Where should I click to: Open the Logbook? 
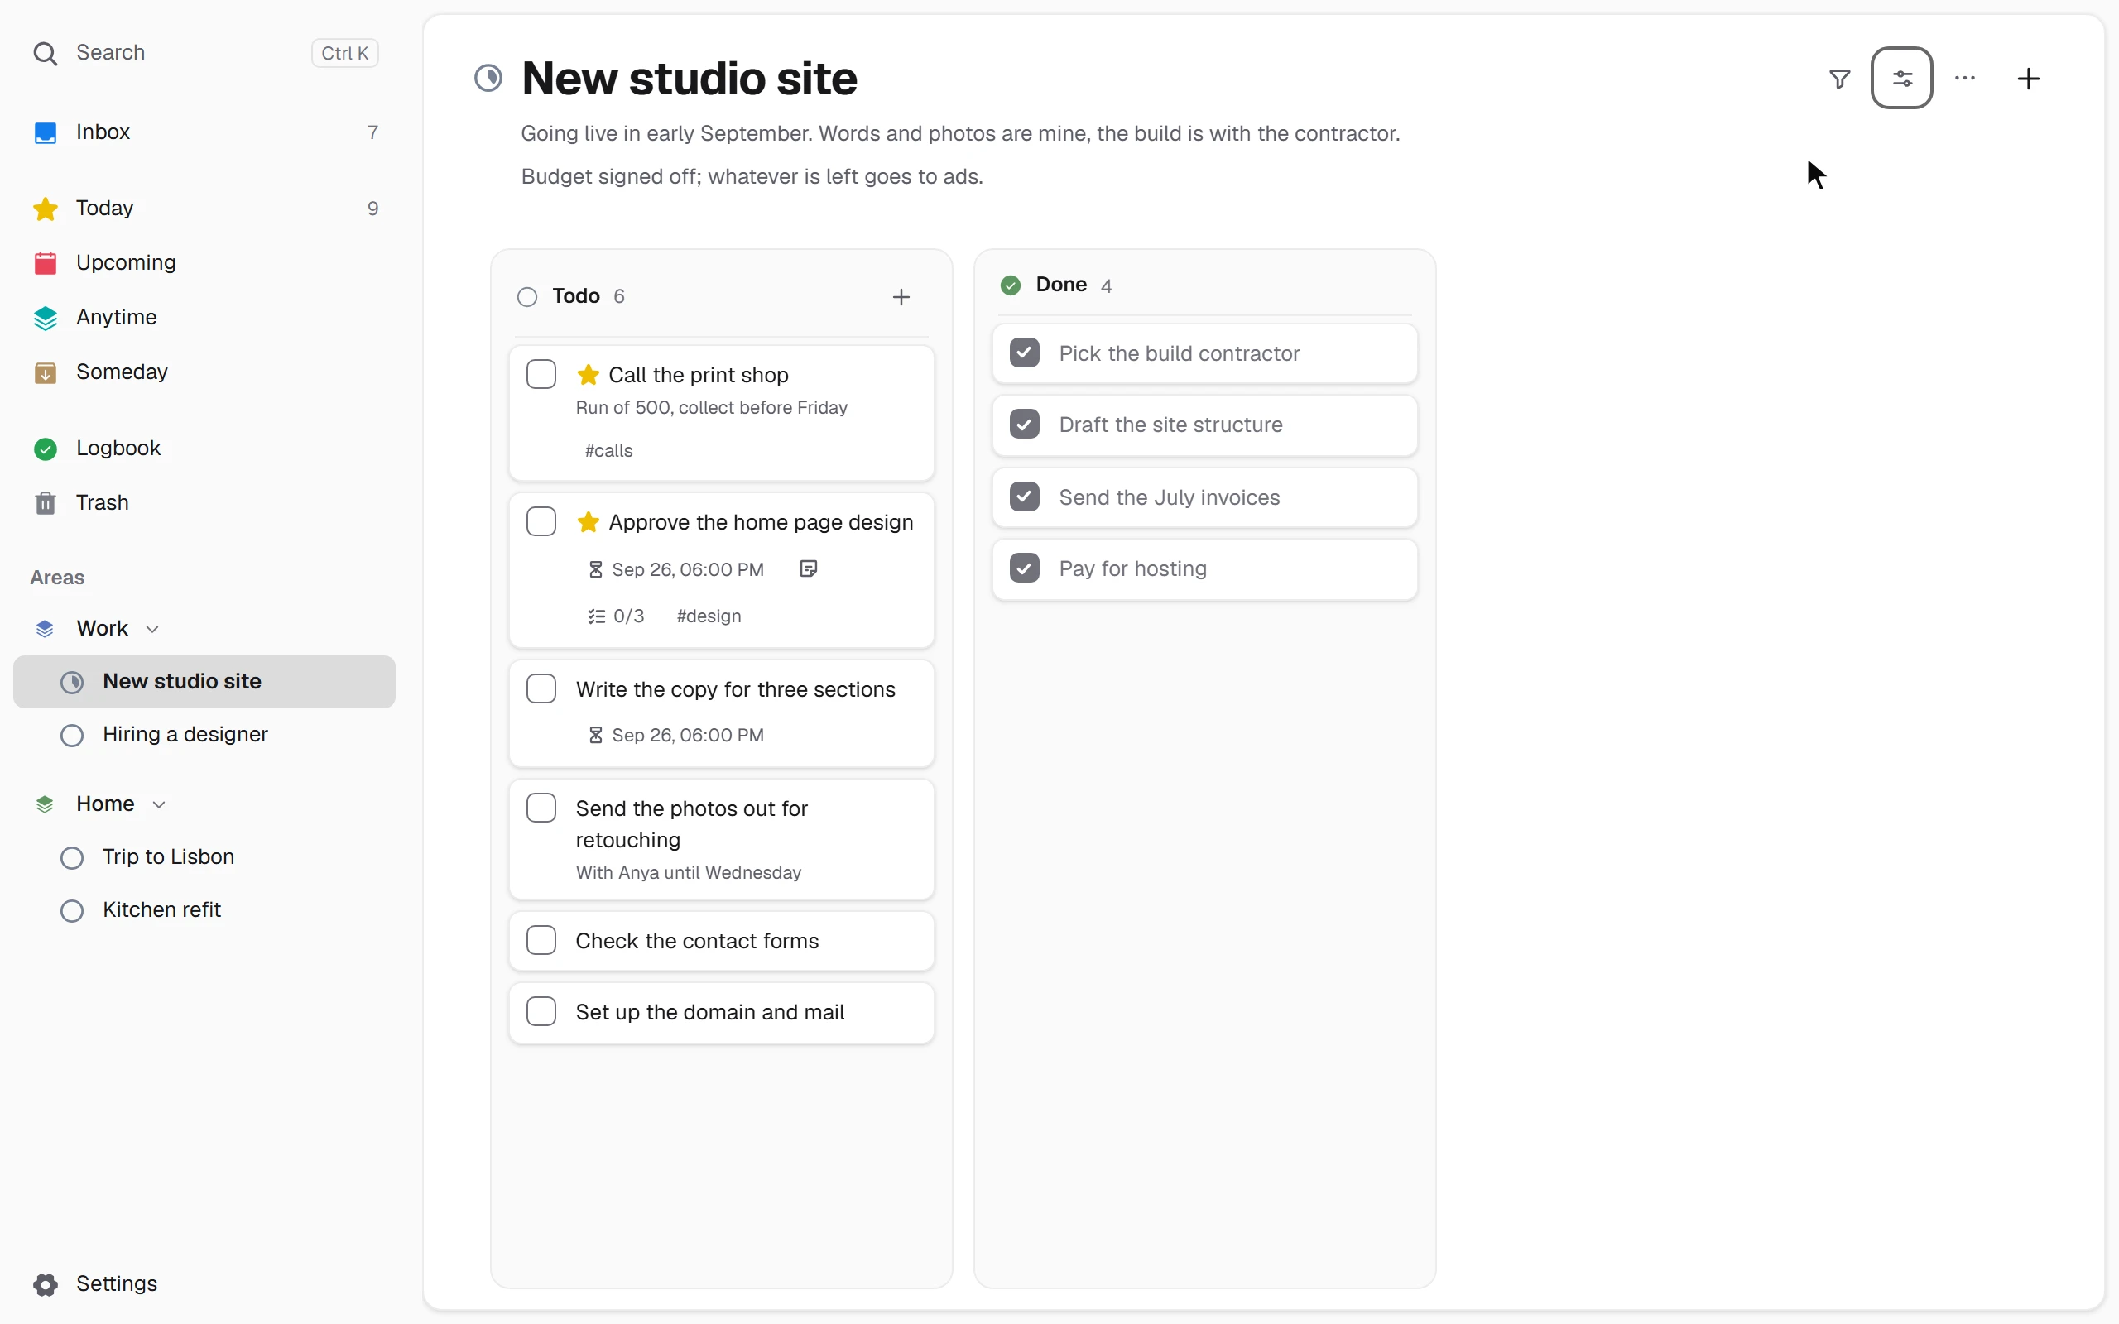click(x=204, y=449)
